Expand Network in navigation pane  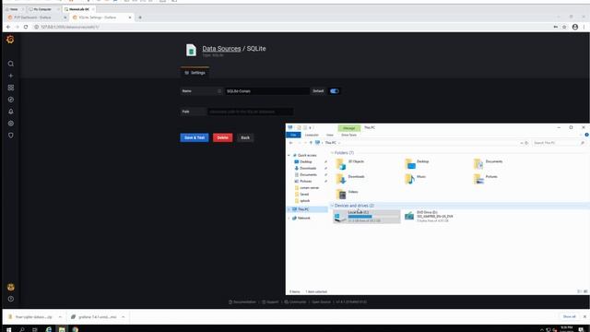click(x=289, y=219)
